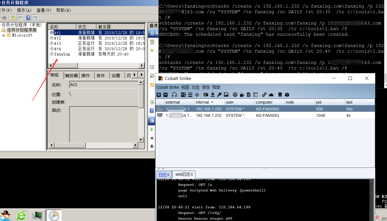Sort by the external column header

click(x=179, y=102)
